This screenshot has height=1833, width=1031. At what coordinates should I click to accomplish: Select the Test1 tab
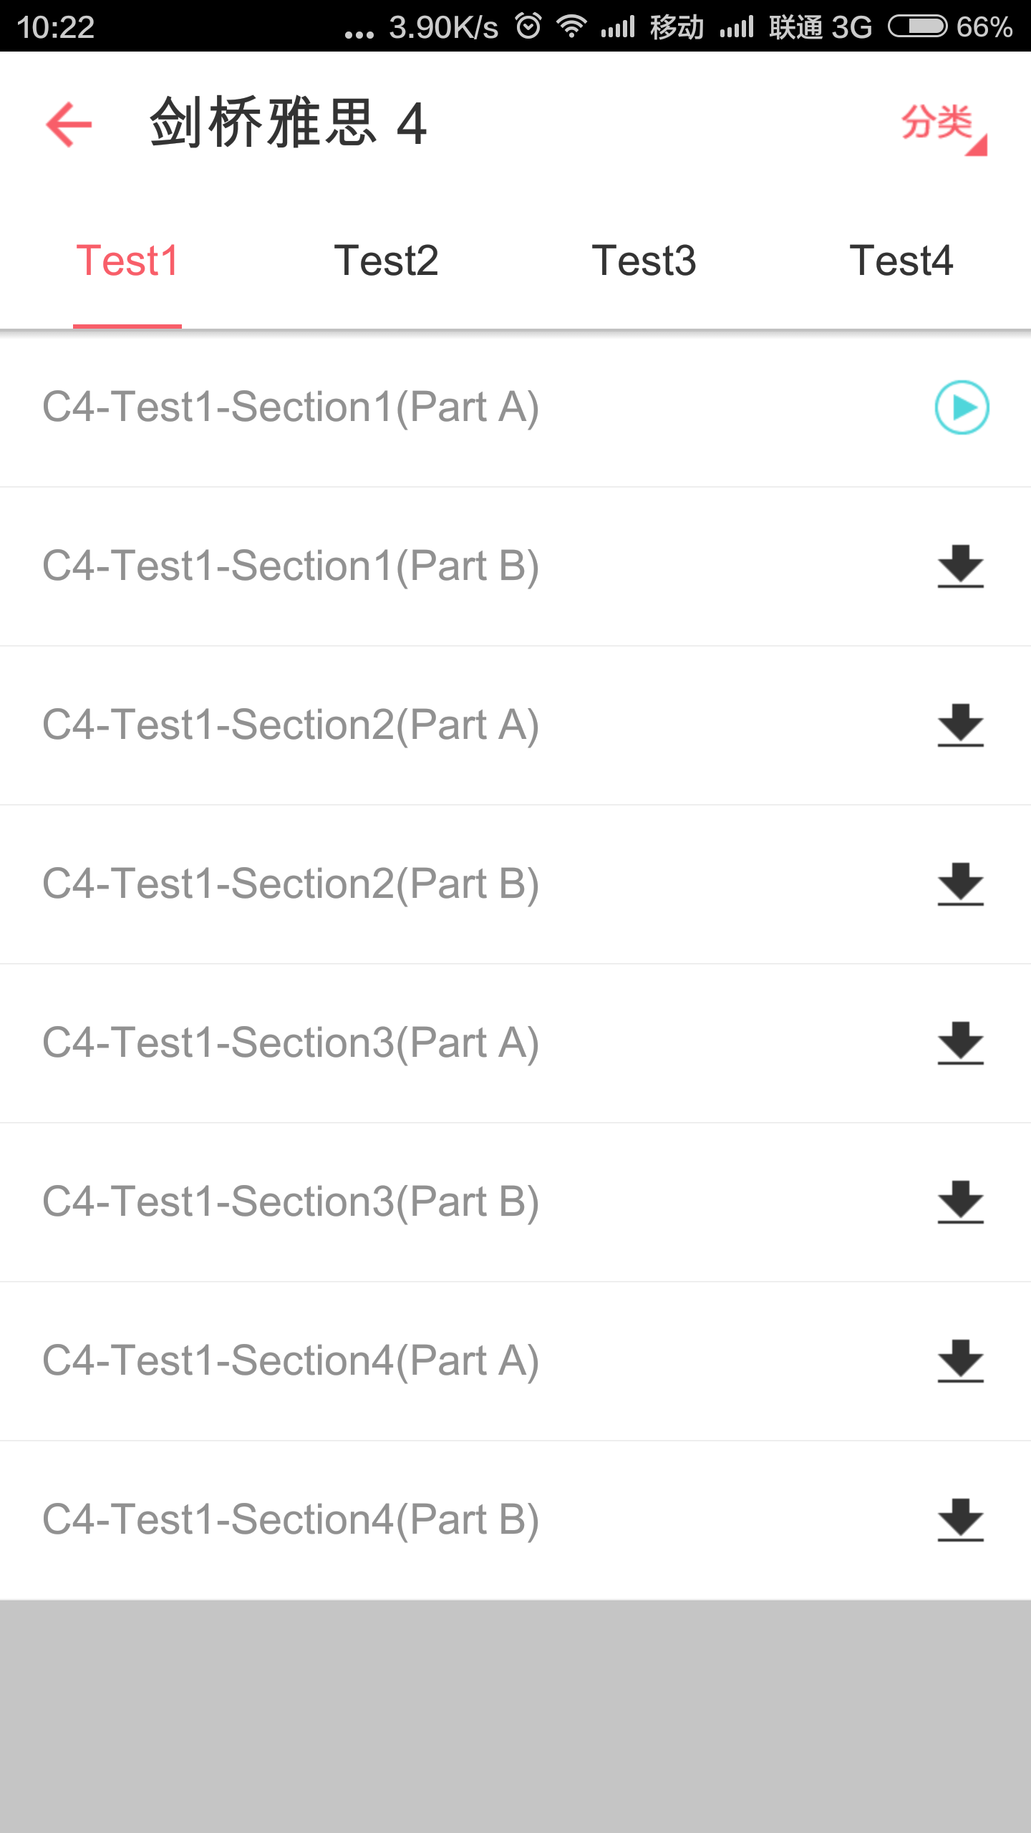[127, 261]
